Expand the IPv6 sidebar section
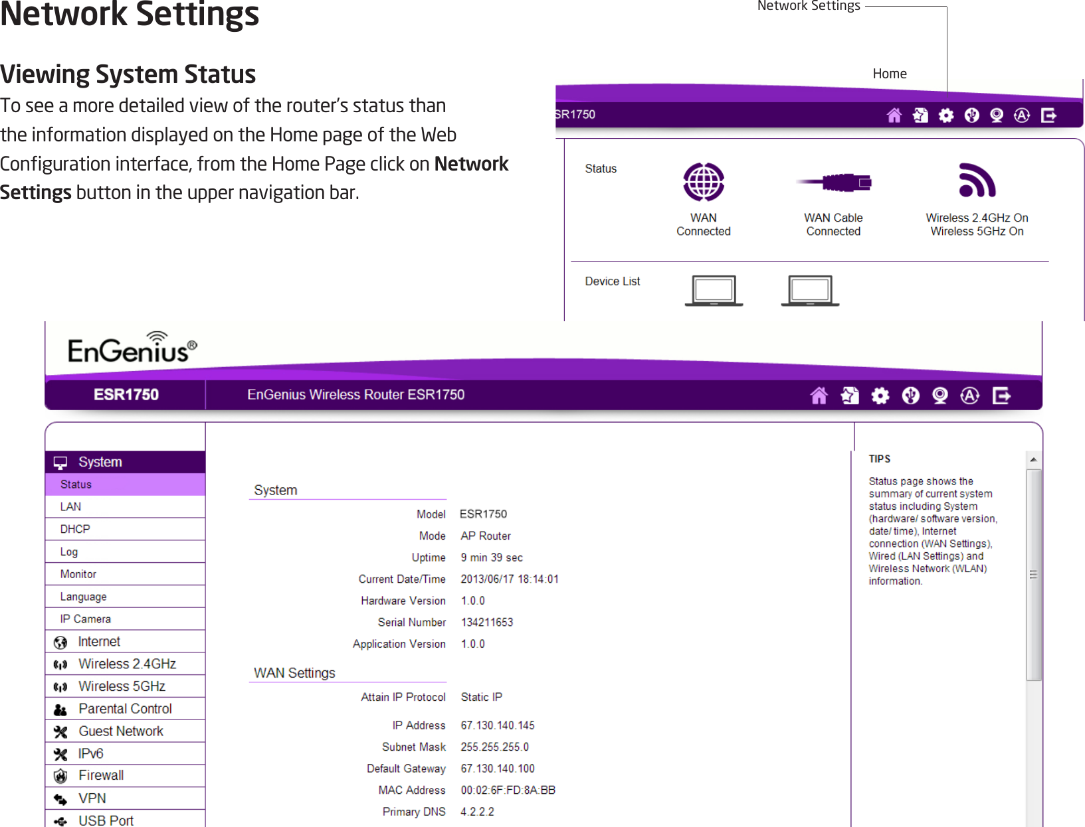This screenshot has height=827, width=1085. tap(125, 754)
